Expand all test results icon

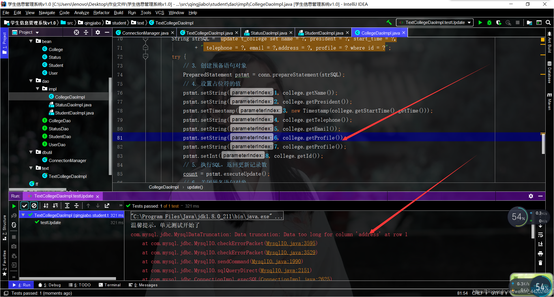tap(67, 206)
